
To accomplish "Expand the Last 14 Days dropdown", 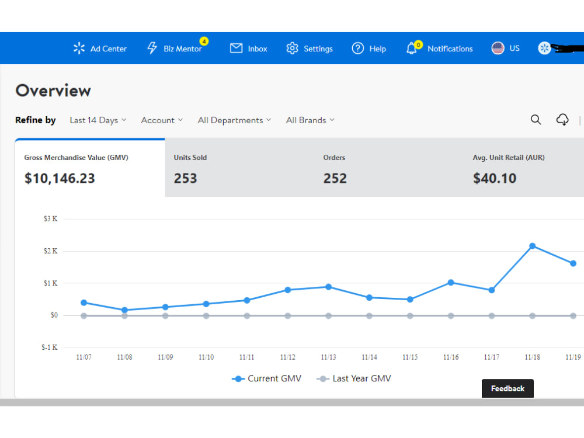I will (98, 120).
